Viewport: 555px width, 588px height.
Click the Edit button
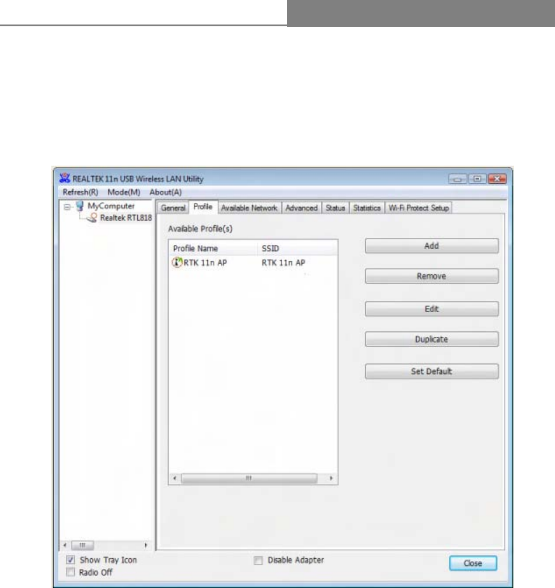click(x=431, y=309)
